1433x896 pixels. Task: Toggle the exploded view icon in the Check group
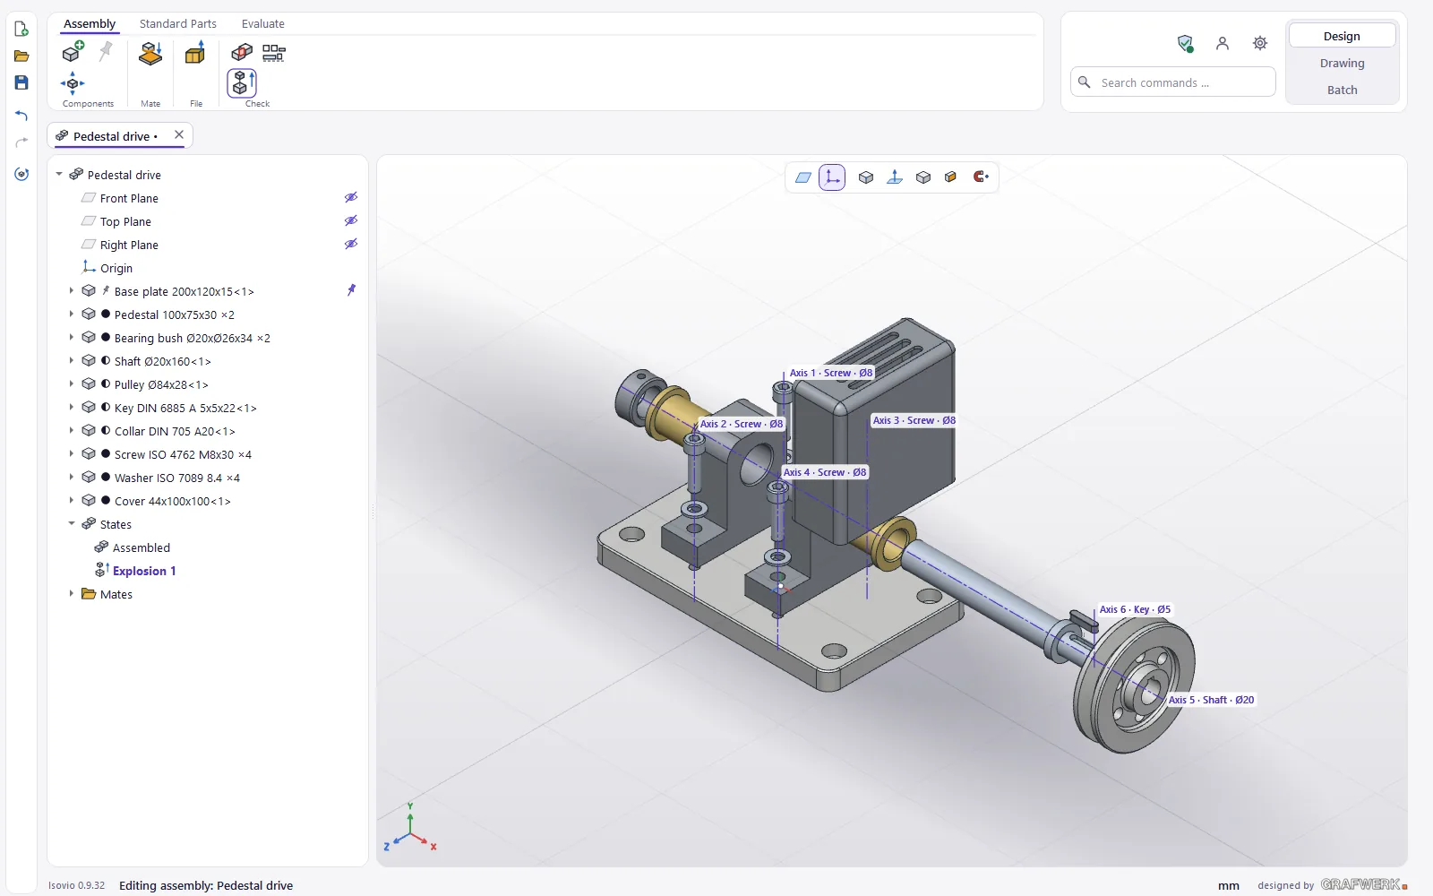point(242,83)
